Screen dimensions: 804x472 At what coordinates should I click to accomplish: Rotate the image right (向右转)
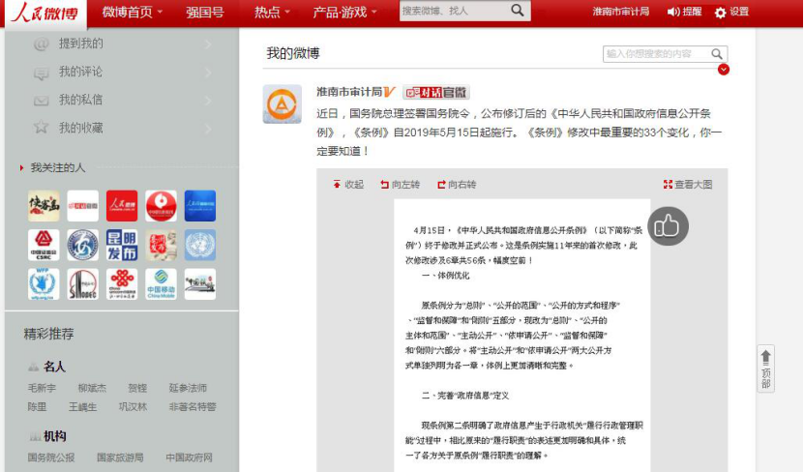pyautogui.click(x=456, y=185)
